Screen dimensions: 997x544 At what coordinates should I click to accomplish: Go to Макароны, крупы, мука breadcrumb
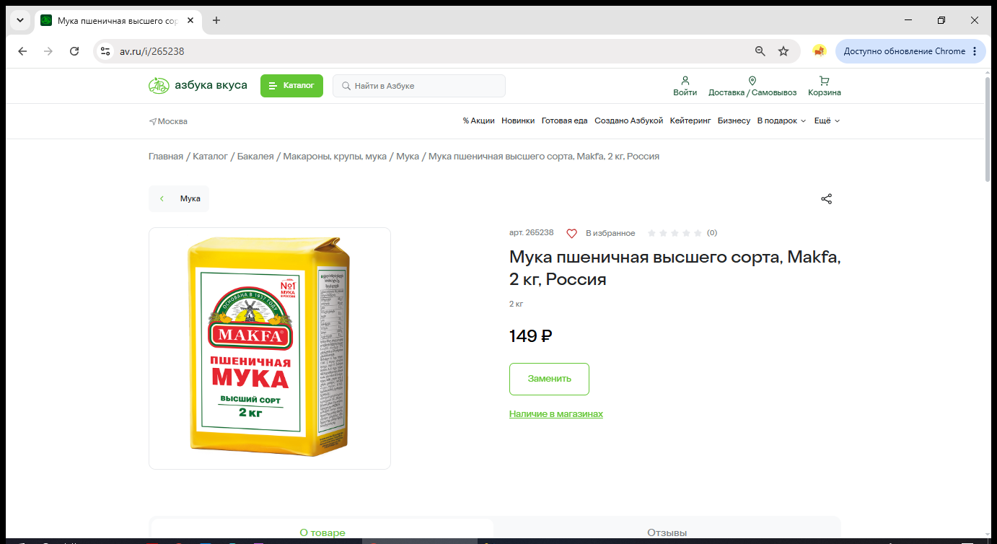point(335,157)
